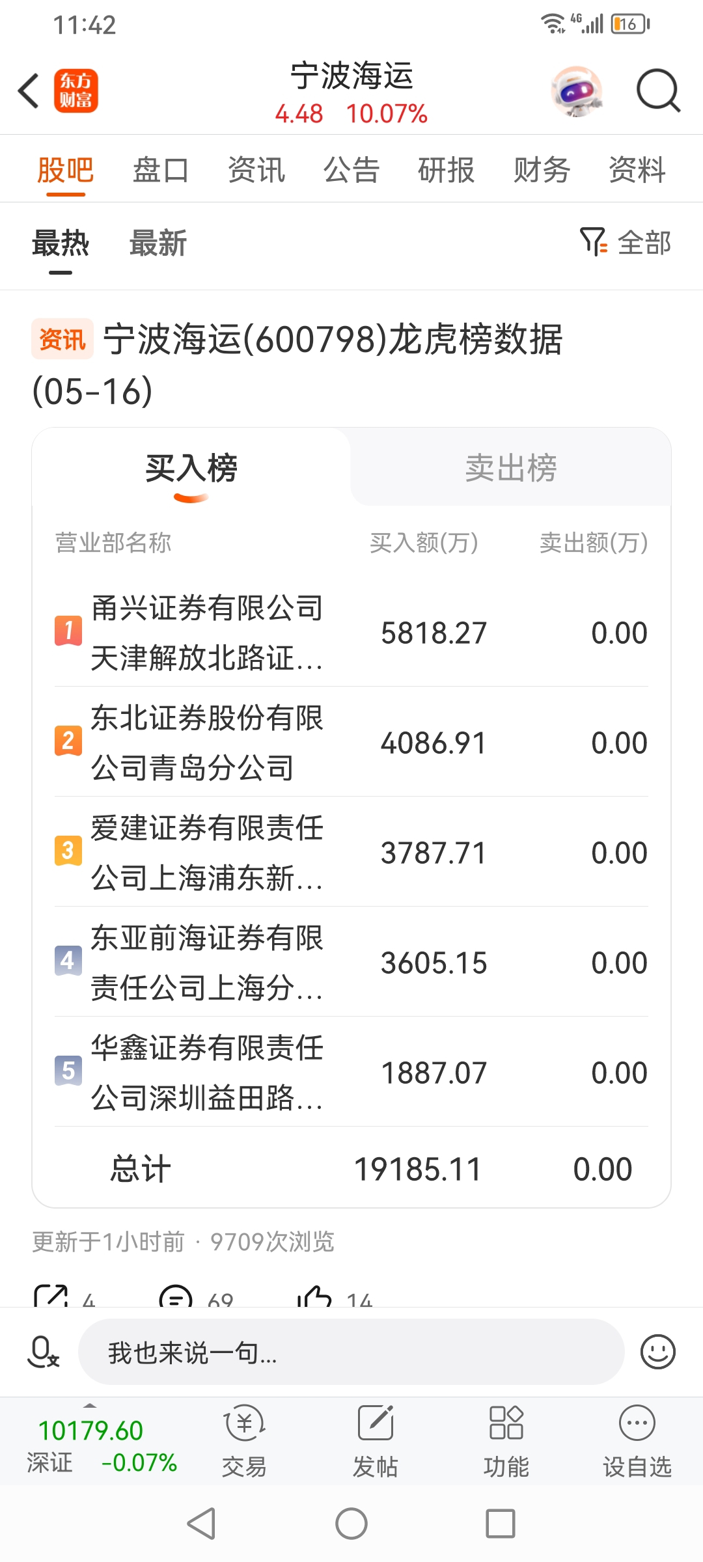Open the 研报 research reports tab

tap(447, 171)
